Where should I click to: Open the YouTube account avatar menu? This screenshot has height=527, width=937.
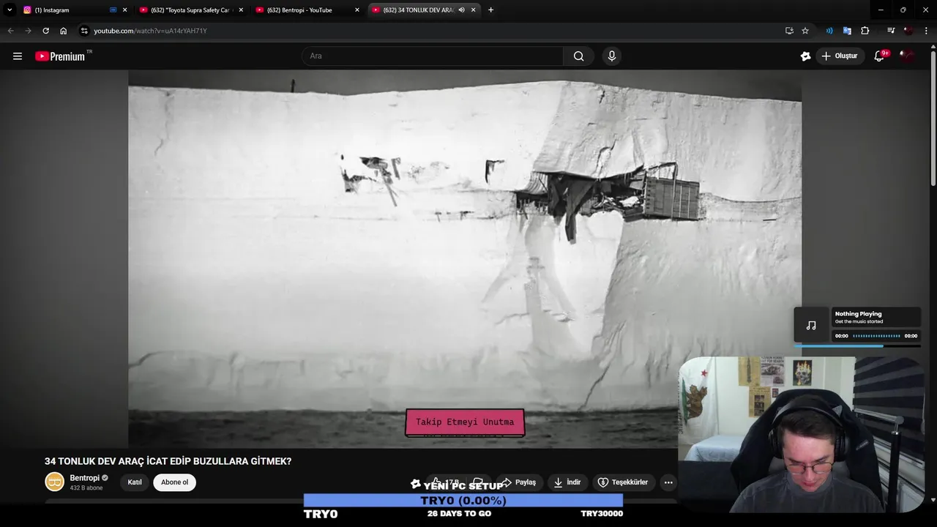(907, 56)
